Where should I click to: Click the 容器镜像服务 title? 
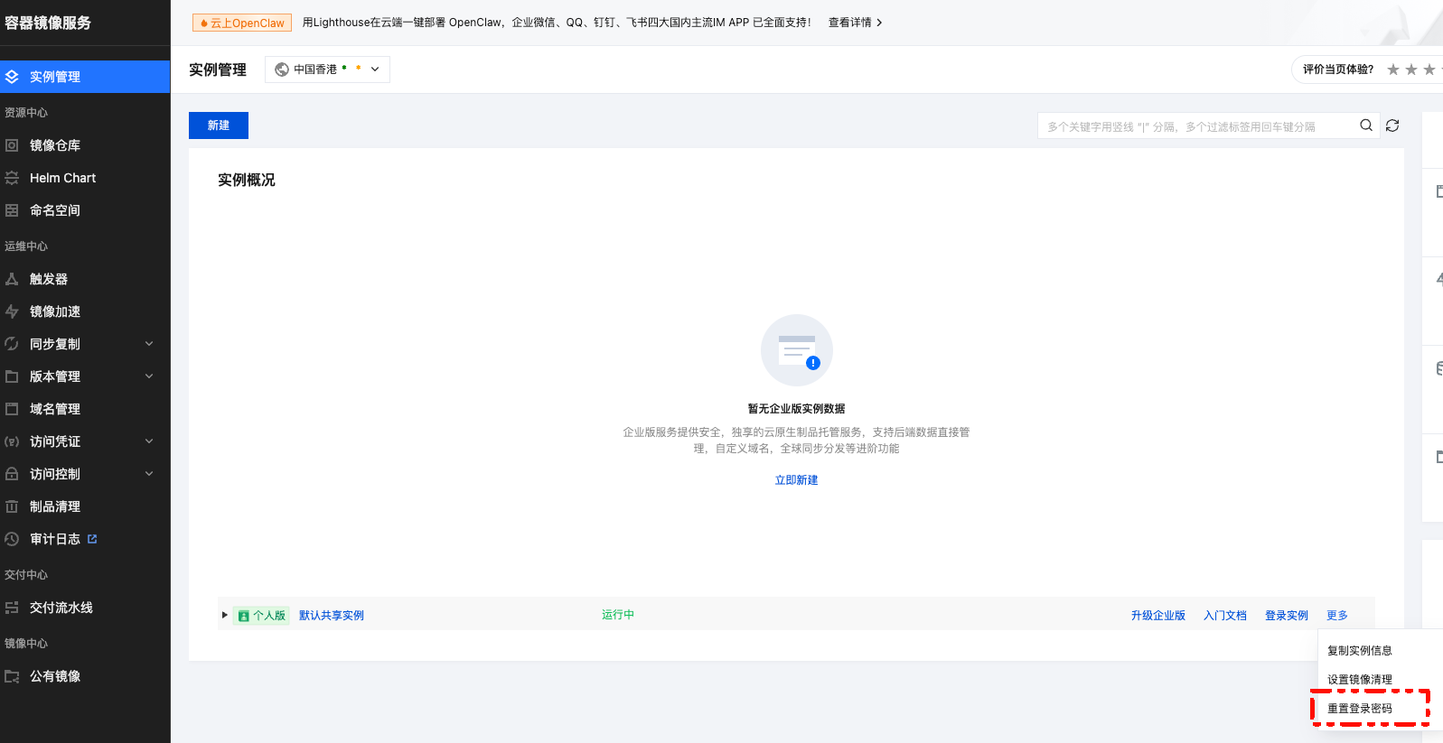(48, 23)
